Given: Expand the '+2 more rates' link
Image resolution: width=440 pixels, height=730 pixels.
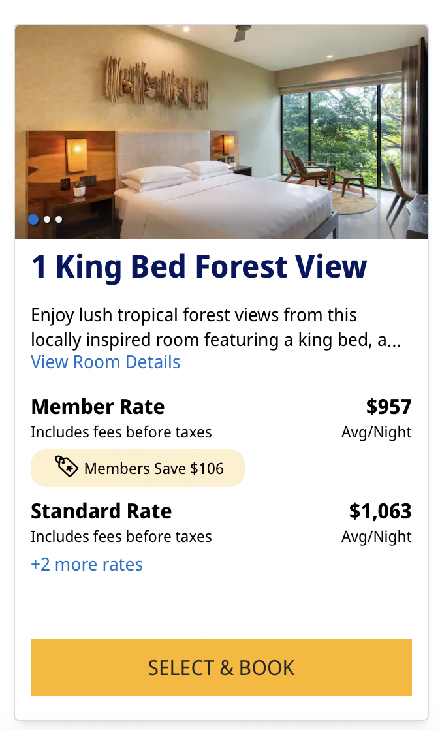Looking at the screenshot, I should coord(87,565).
